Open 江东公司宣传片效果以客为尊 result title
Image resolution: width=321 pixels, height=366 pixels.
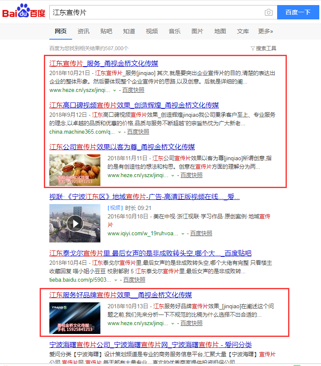pyautogui.click(x=122, y=147)
